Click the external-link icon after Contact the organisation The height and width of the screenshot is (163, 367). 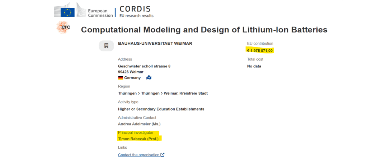click(163, 155)
